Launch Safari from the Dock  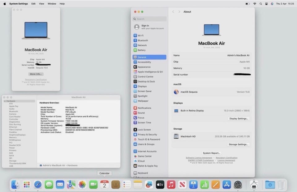tap(38, 185)
